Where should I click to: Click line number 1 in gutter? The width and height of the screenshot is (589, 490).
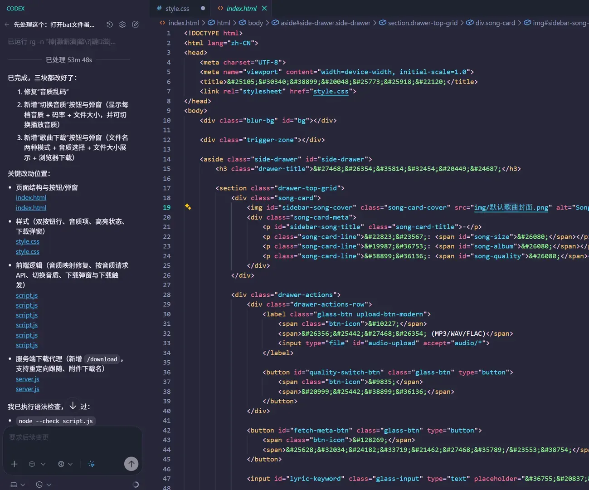click(x=169, y=33)
